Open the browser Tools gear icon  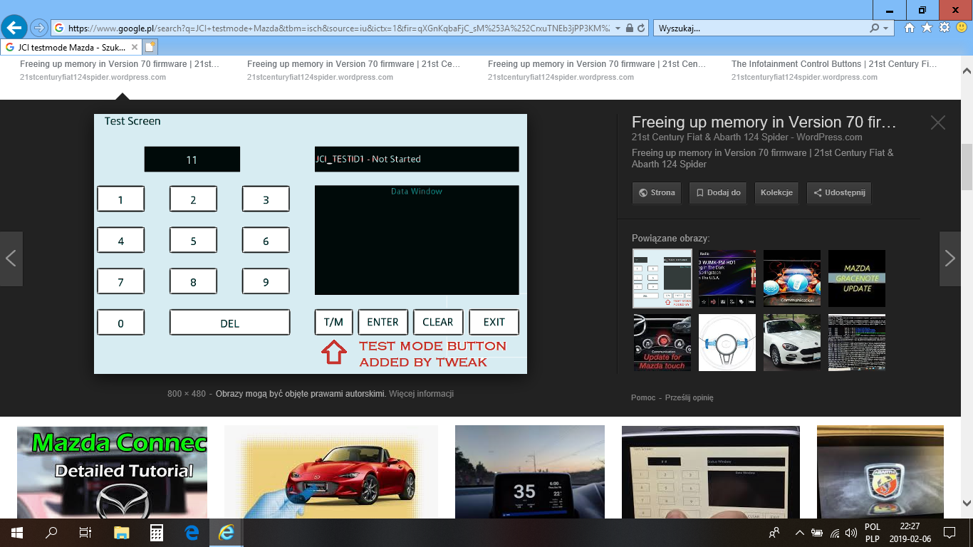[944, 28]
